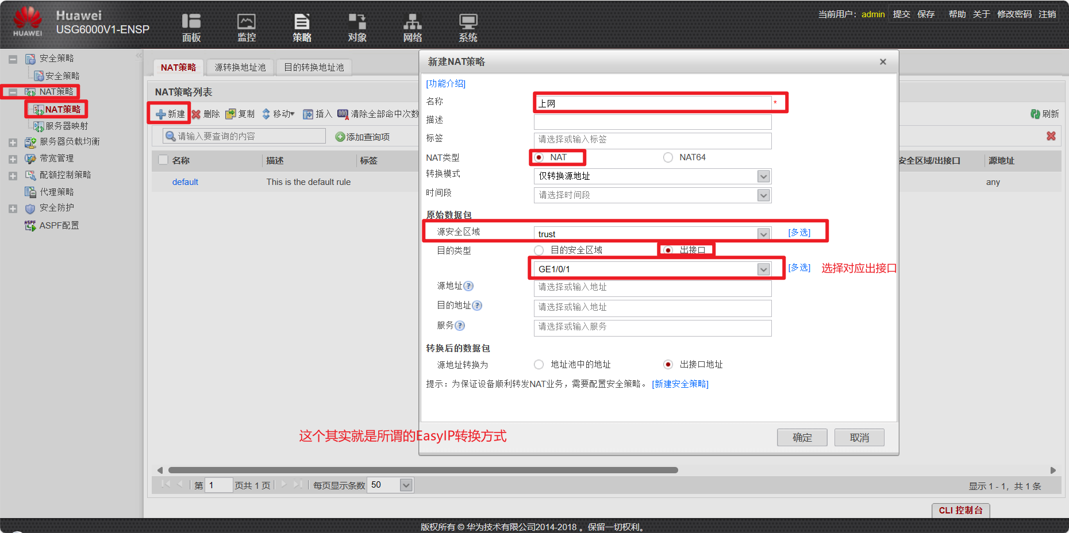Click the 添加查询项 green plus icon
Viewport: 1069px width, 533px height.
(340, 137)
